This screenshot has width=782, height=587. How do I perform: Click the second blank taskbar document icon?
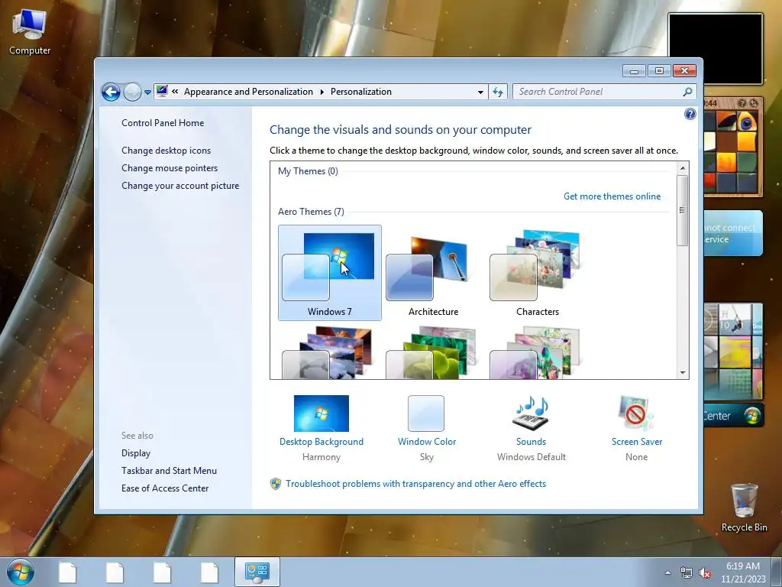[115, 572]
